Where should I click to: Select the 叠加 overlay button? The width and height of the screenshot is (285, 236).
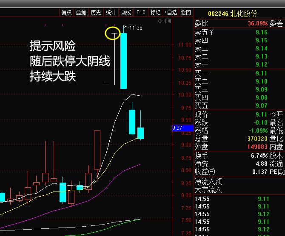click(81, 12)
